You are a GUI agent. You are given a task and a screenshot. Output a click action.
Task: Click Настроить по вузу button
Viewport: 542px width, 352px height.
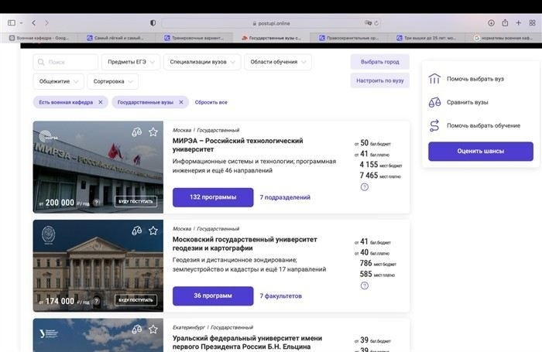pos(380,80)
